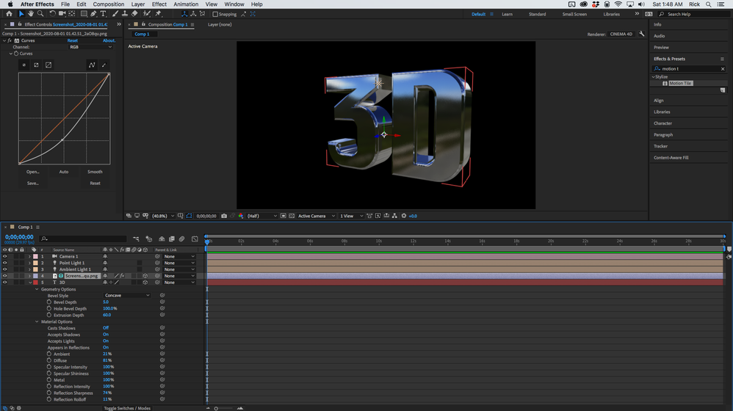Image resolution: width=733 pixels, height=411 pixels.
Task: Expand the Point Light 1 layer properties
Action: pos(29,263)
